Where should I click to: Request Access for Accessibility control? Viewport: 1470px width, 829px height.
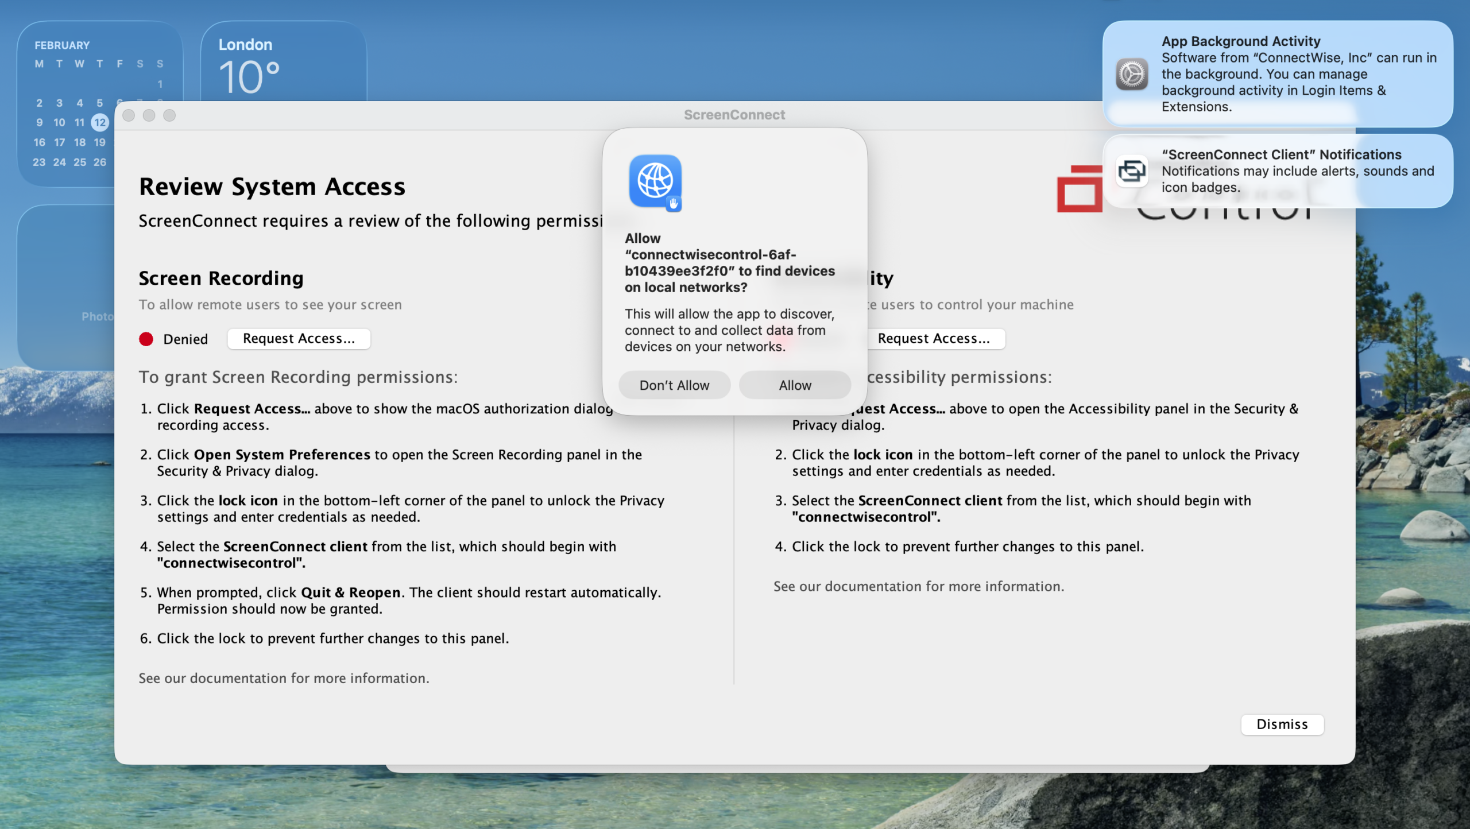pyautogui.click(x=934, y=339)
